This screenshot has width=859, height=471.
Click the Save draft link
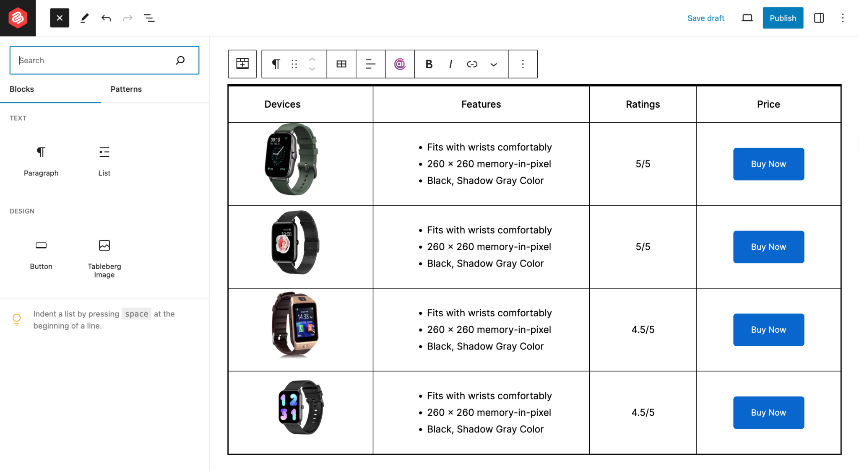click(706, 18)
